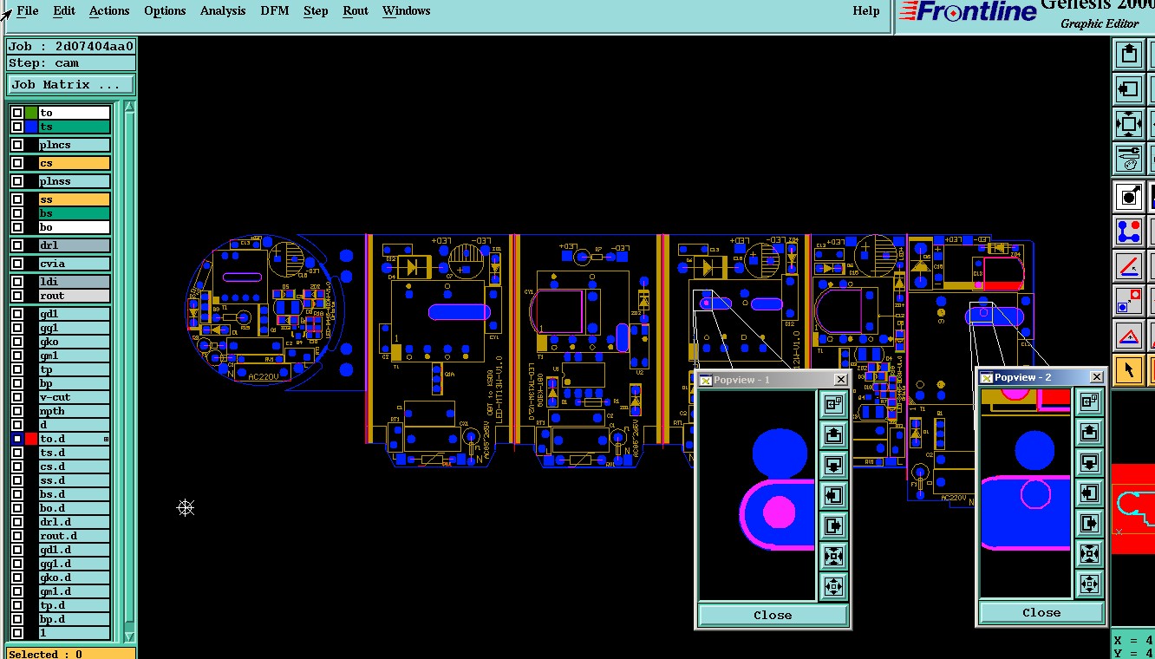Select layer name ldi in layer list
The width and height of the screenshot is (1155, 659).
coord(75,282)
